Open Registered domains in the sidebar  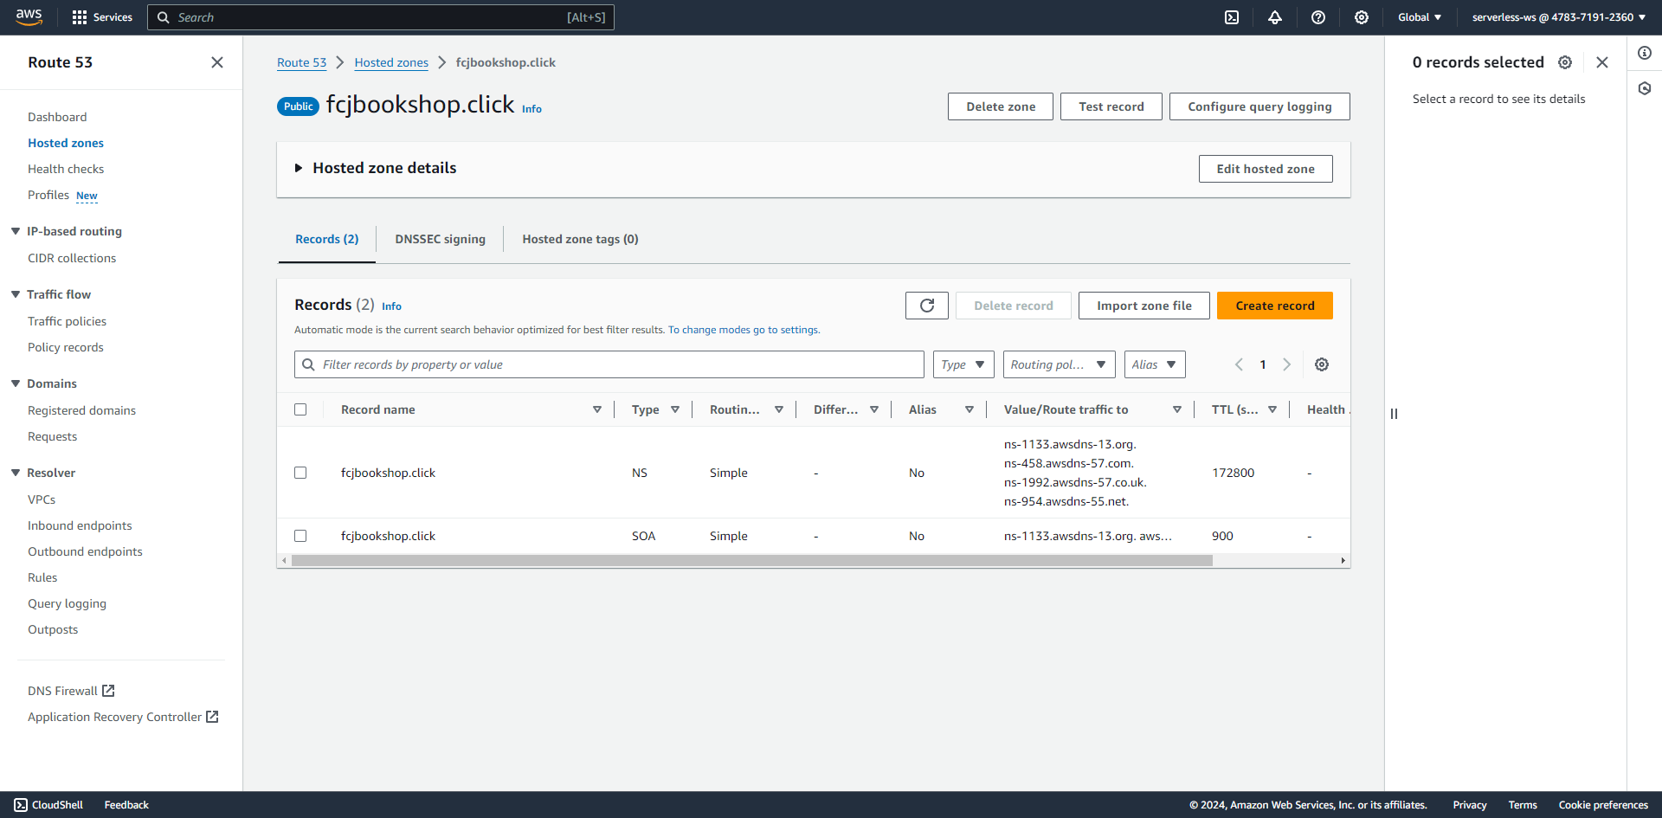[81, 410]
